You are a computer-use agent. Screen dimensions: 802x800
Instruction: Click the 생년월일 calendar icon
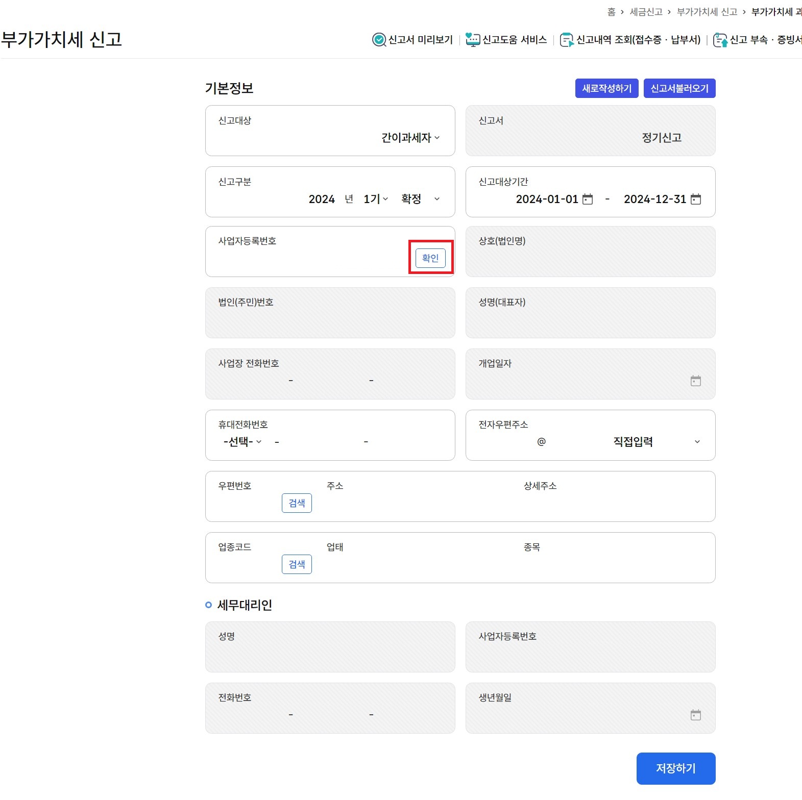coord(696,715)
